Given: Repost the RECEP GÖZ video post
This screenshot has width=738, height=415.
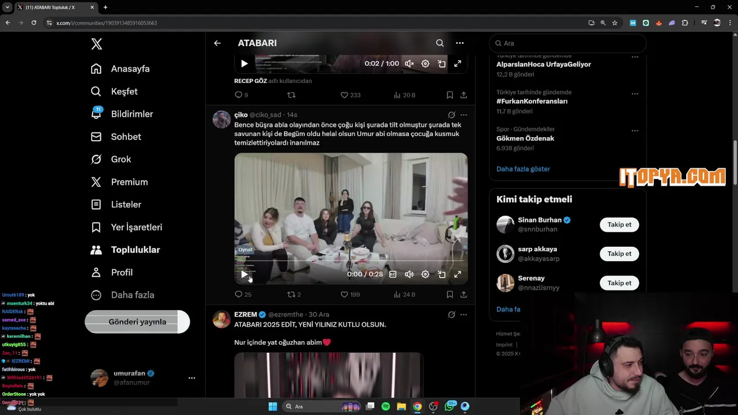Looking at the screenshot, I should tap(291, 95).
